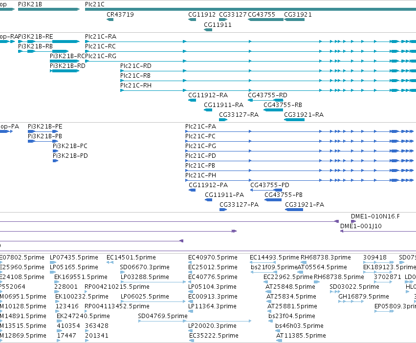Screen dimensions: 416x343
Task: Select the CG33127-RA transcript label
Action: (x=239, y=115)
